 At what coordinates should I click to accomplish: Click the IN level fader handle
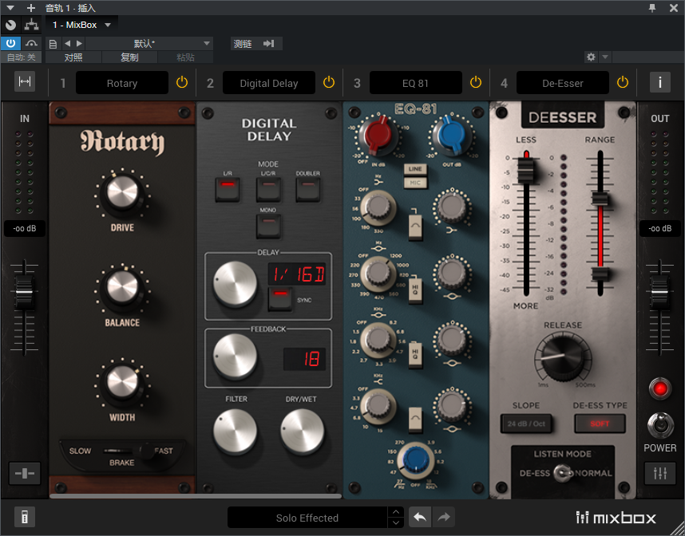coord(24,292)
